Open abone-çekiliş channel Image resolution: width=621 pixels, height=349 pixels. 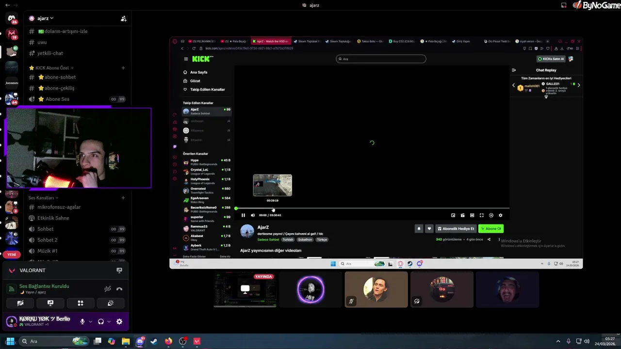coord(78,88)
